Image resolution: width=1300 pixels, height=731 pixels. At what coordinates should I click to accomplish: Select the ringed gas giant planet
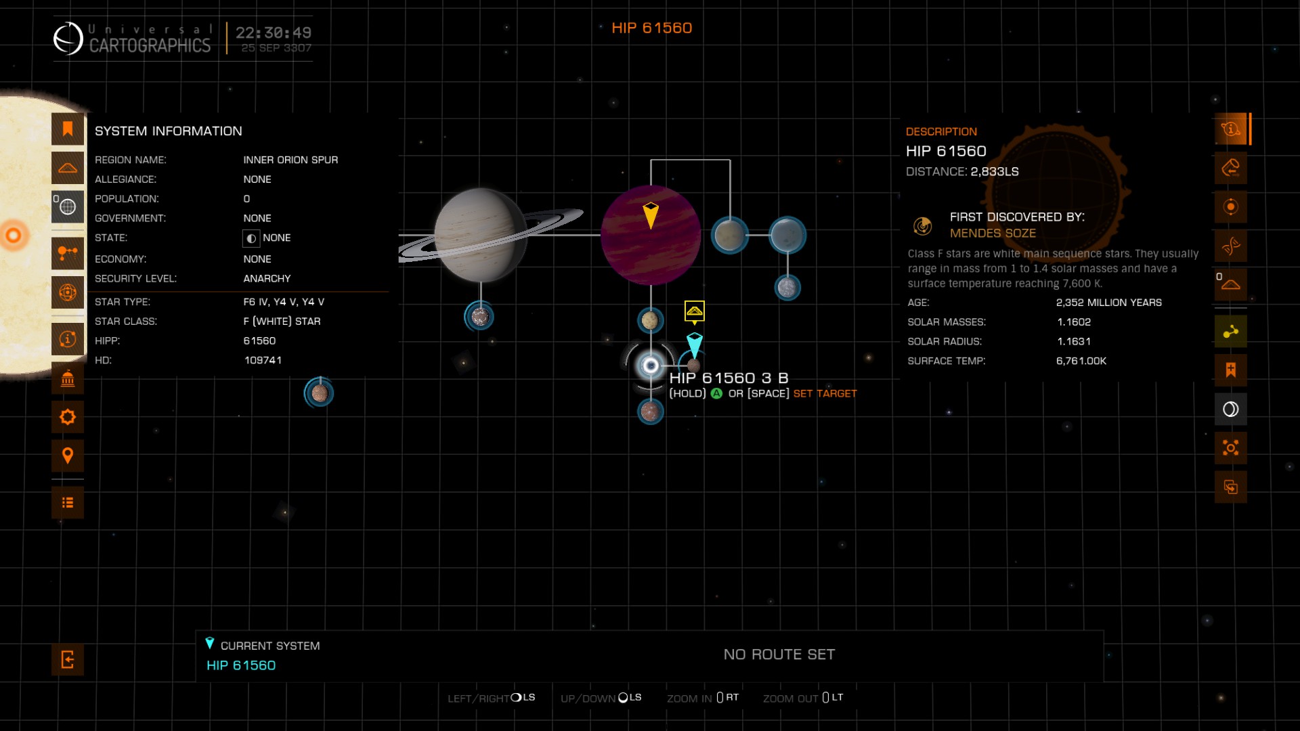coord(481,235)
